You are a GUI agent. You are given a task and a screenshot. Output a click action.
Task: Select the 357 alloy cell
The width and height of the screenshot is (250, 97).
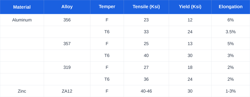tap(67, 44)
